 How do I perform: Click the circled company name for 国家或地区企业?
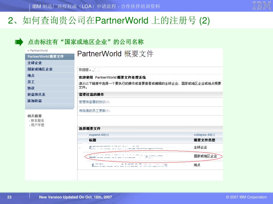click(125, 156)
